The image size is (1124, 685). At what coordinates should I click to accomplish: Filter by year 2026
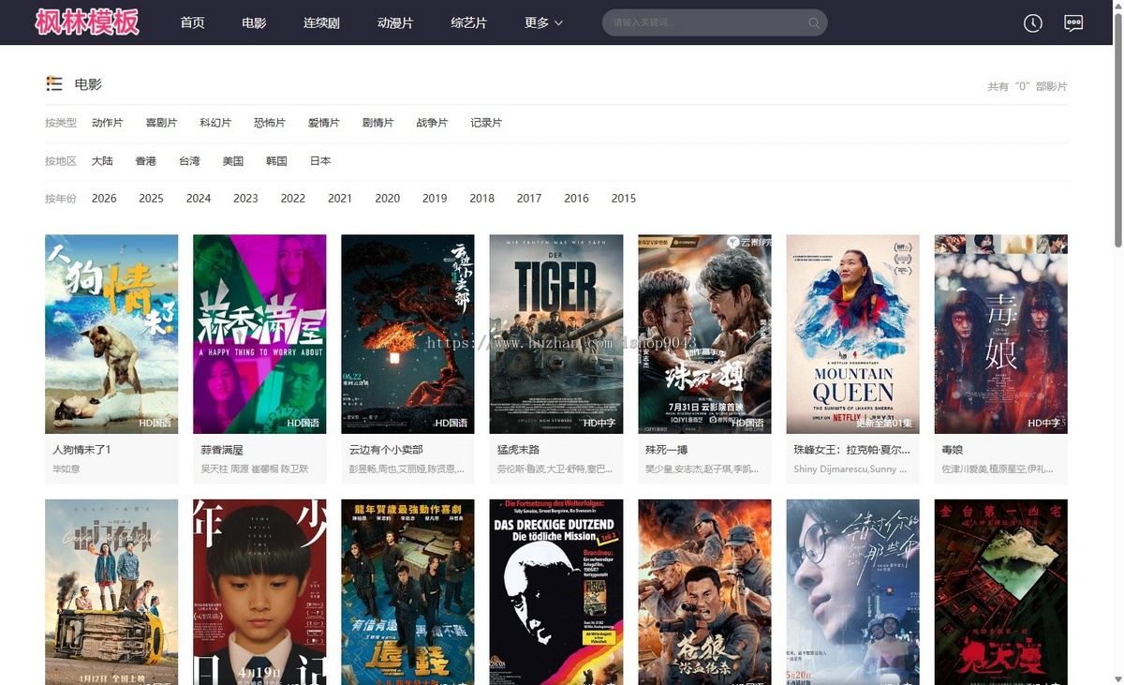[x=104, y=199]
